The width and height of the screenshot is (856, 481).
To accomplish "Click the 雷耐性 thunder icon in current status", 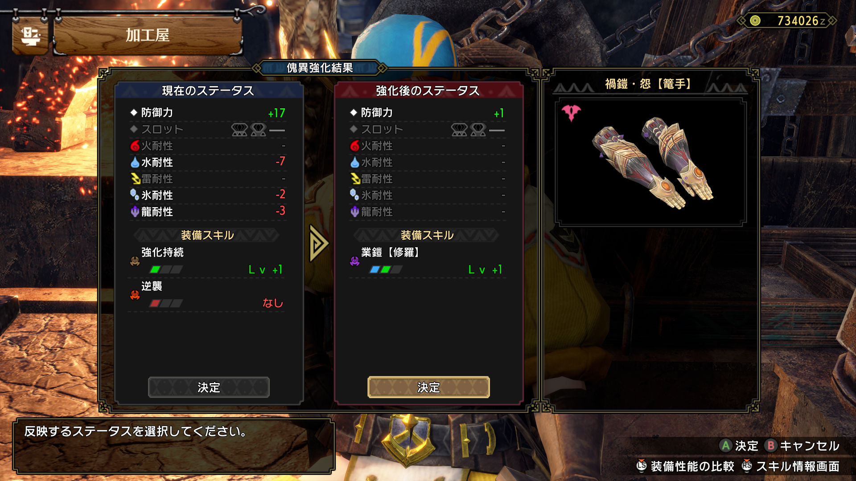I will pos(135,179).
